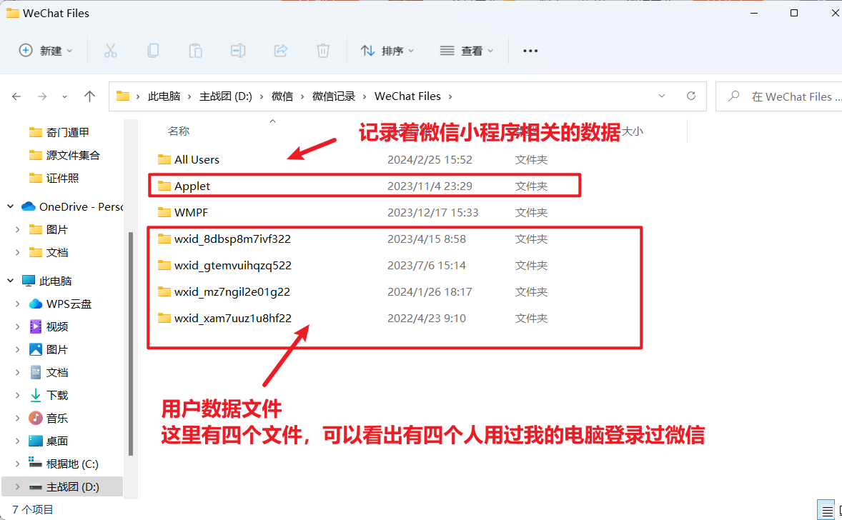The image size is (842, 520).
Task: Select the wxid_8dbsp8m7ivf322 folder
Action: pyautogui.click(x=232, y=239)
